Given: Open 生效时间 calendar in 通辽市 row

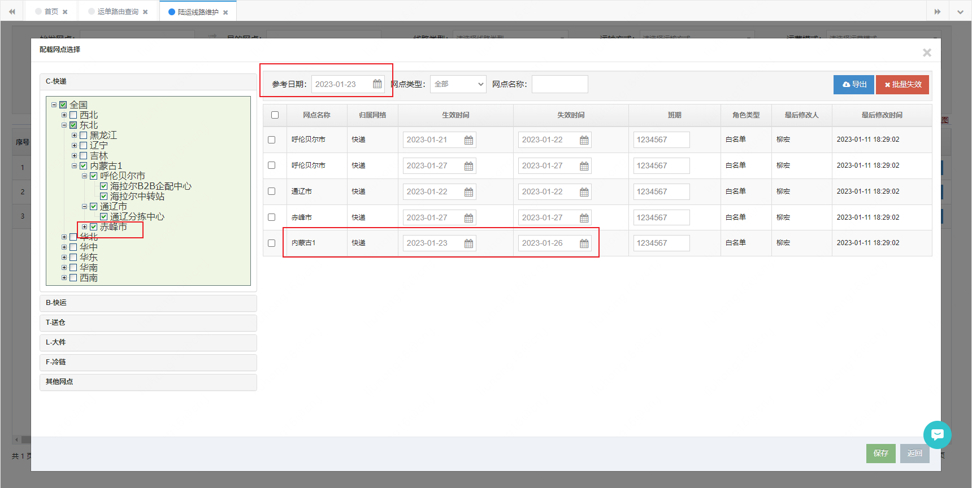Looking at the screenshot, I should coord(468,192).
